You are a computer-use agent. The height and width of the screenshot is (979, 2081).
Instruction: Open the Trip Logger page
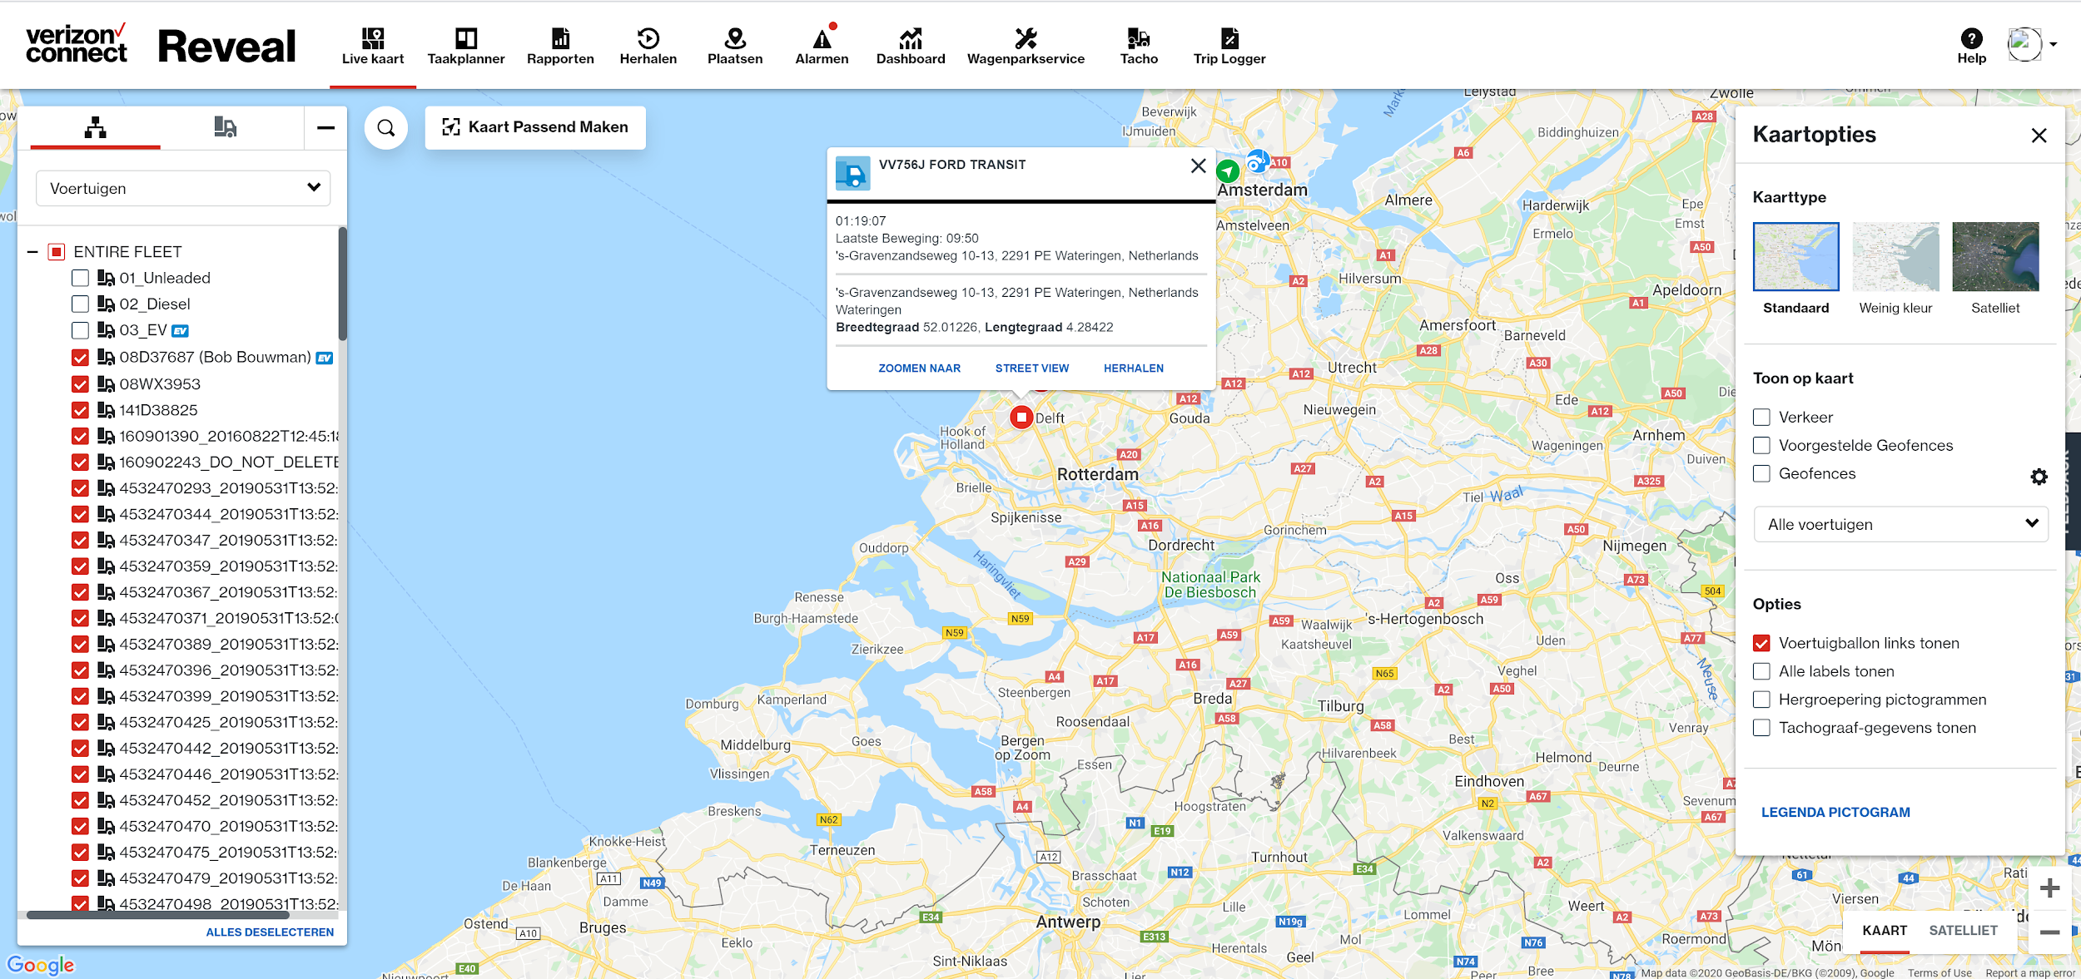(x=1229, y=47)
